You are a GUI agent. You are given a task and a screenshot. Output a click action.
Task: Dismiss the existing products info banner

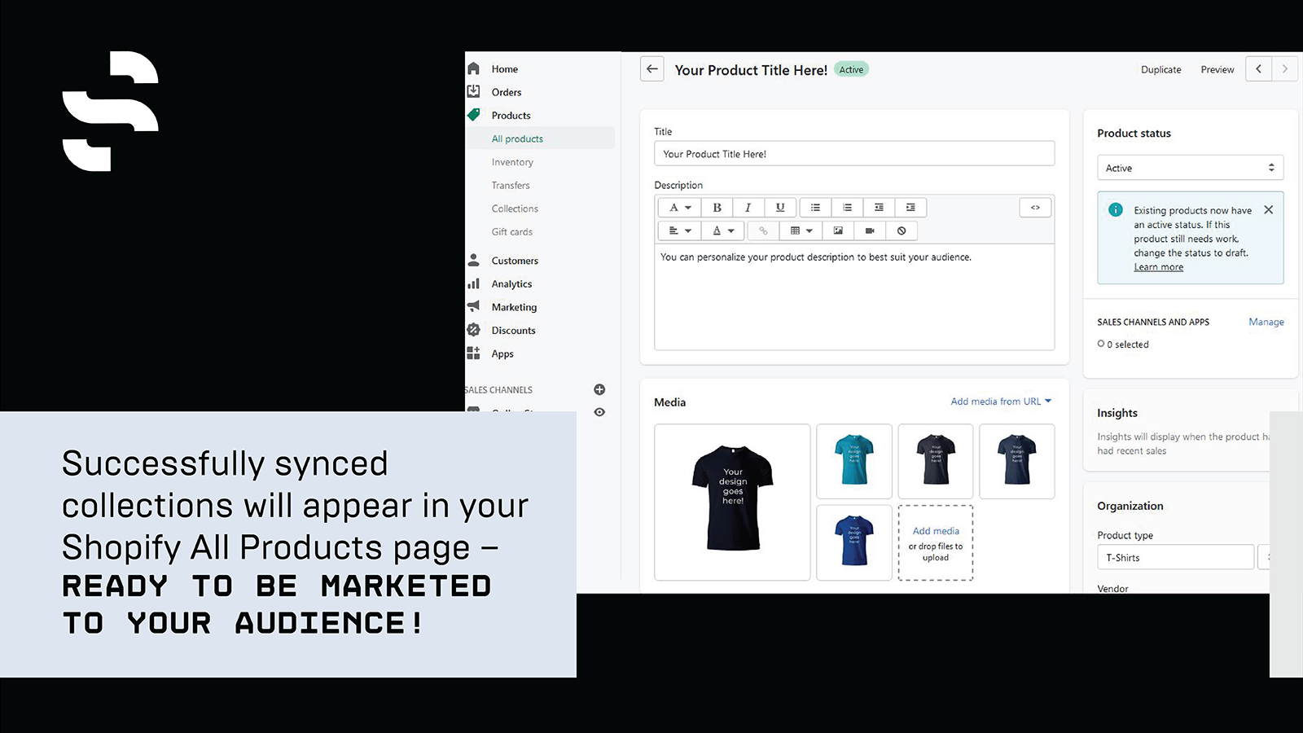coord(1268,210)
